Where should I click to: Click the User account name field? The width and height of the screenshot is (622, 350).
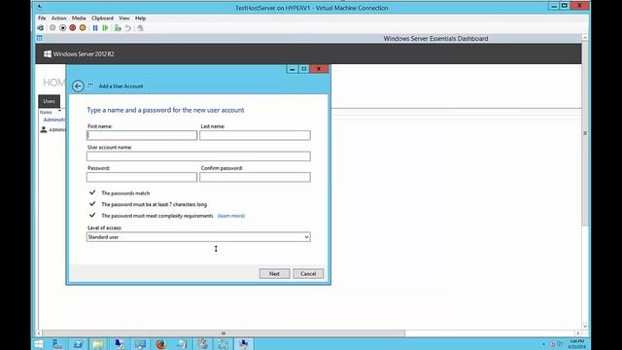pos(198,157)
